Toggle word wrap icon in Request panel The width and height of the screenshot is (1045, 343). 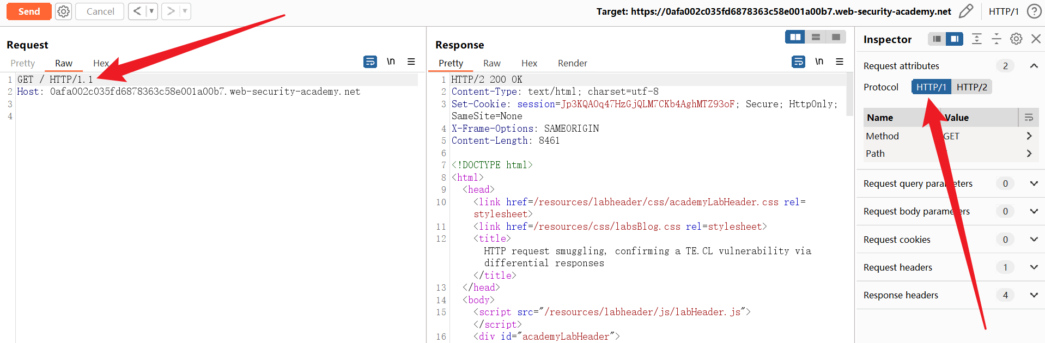[370, 62]
